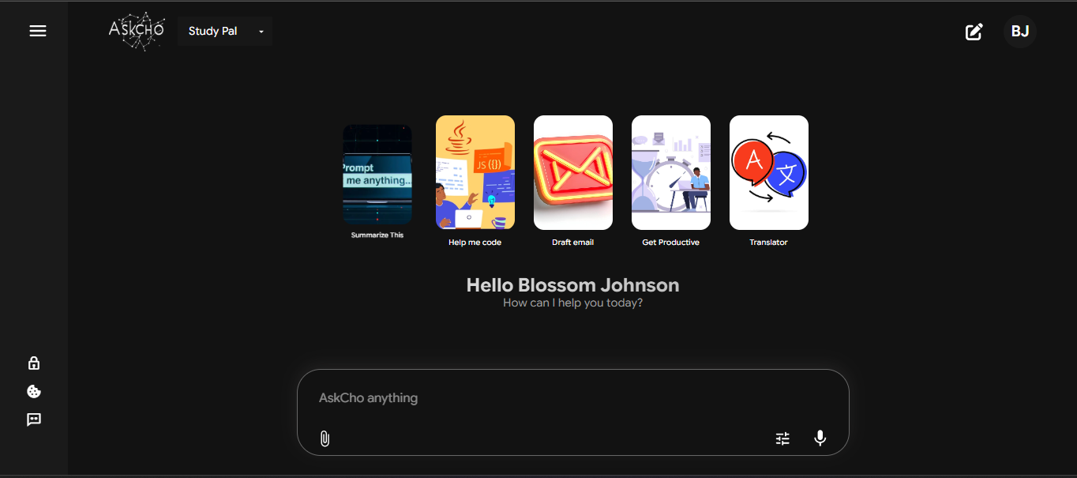Attach a file using the paperclip icon
This screenshot has width=1077, height=478.
(x=325, y=438)
